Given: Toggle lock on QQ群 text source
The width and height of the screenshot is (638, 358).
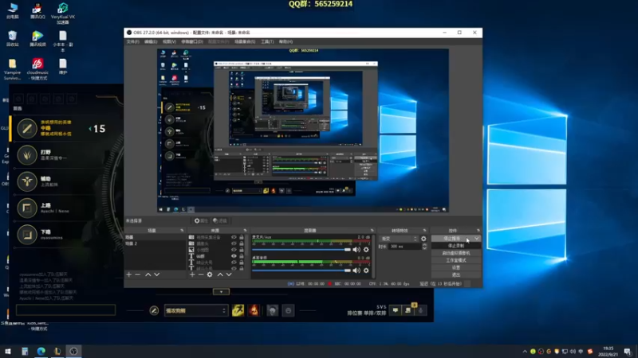Looking at the screenshot, I should click(x=242, y=256).
